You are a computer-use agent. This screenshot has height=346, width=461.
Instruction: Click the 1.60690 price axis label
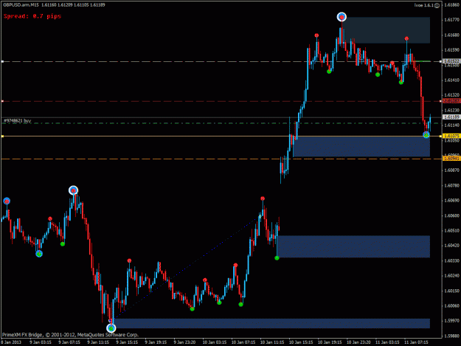click(x=451, y=201)
